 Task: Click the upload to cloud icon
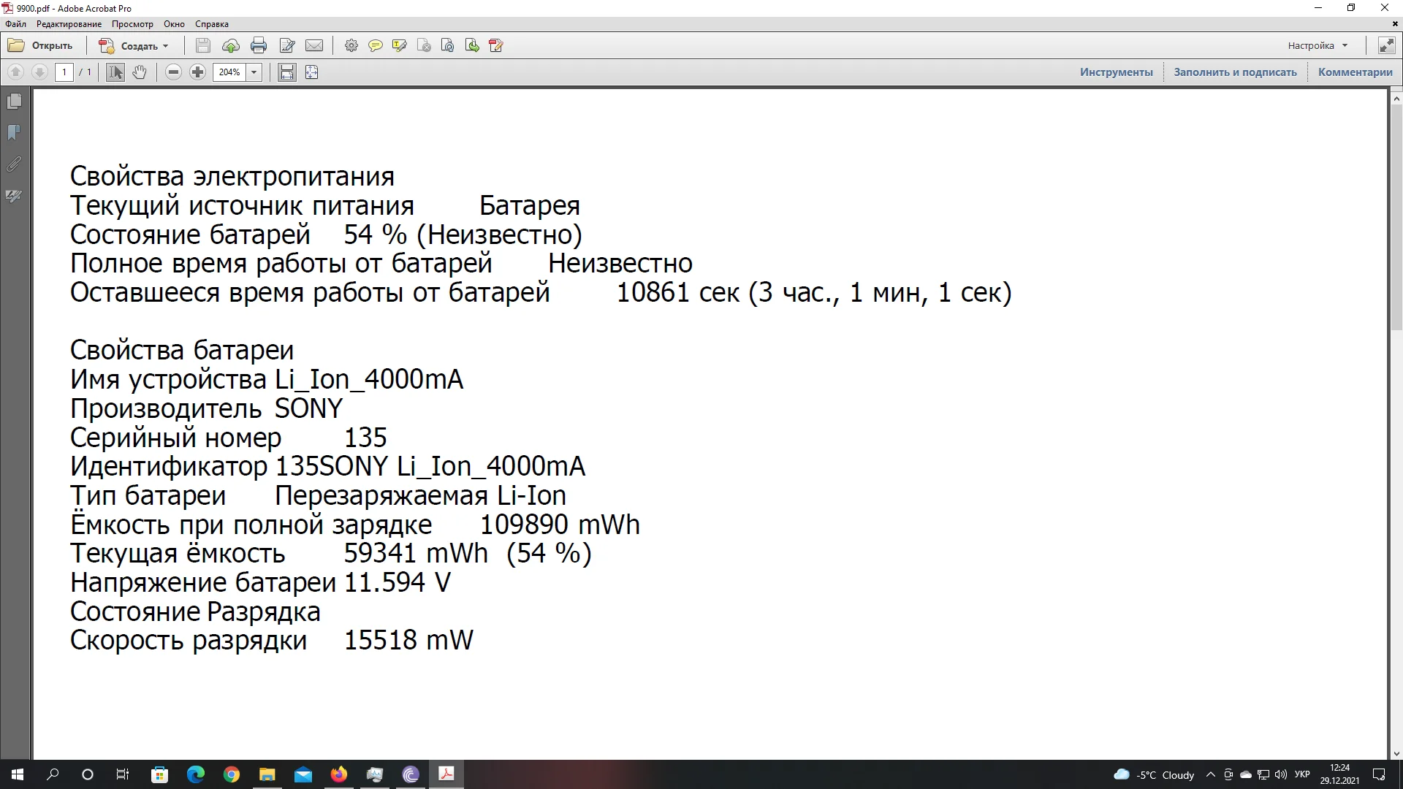click(231, 46)
